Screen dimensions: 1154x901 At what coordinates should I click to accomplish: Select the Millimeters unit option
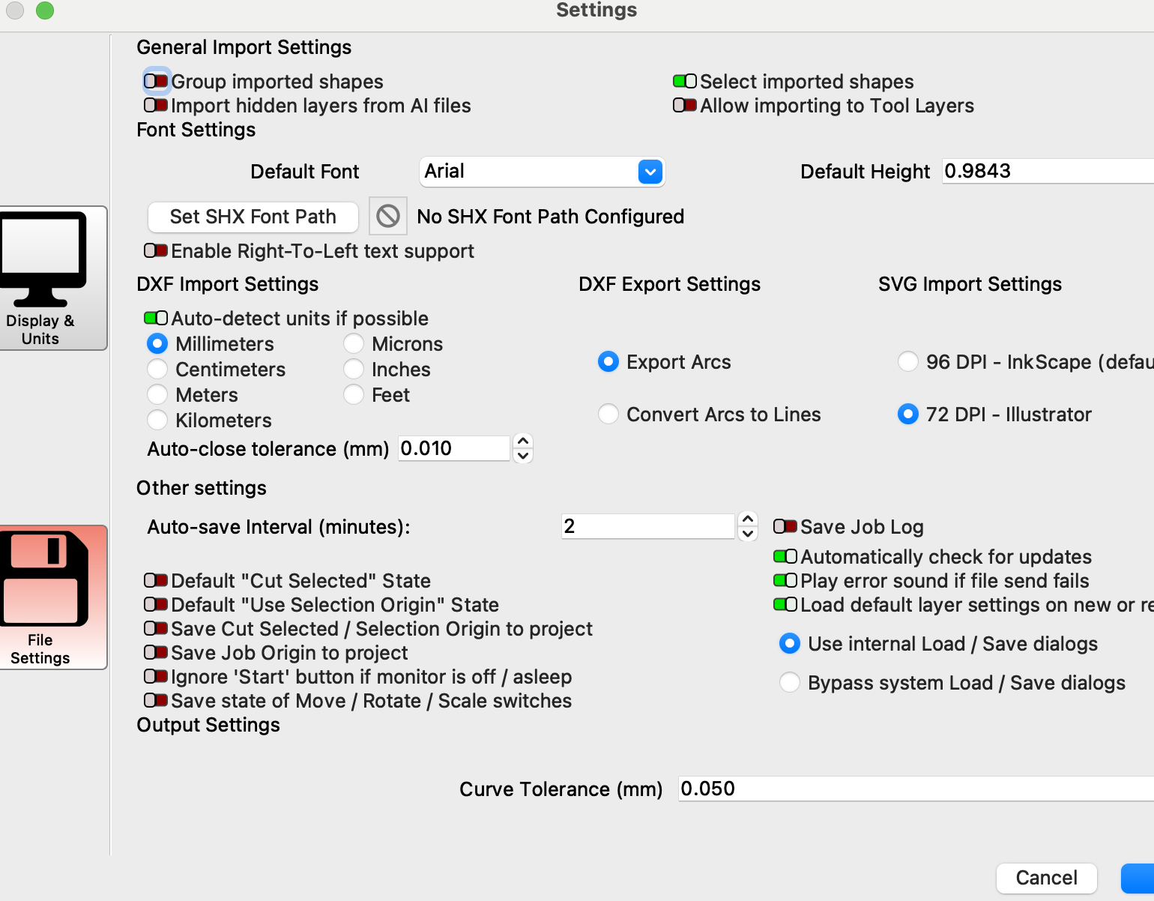[x=157, y=344]
